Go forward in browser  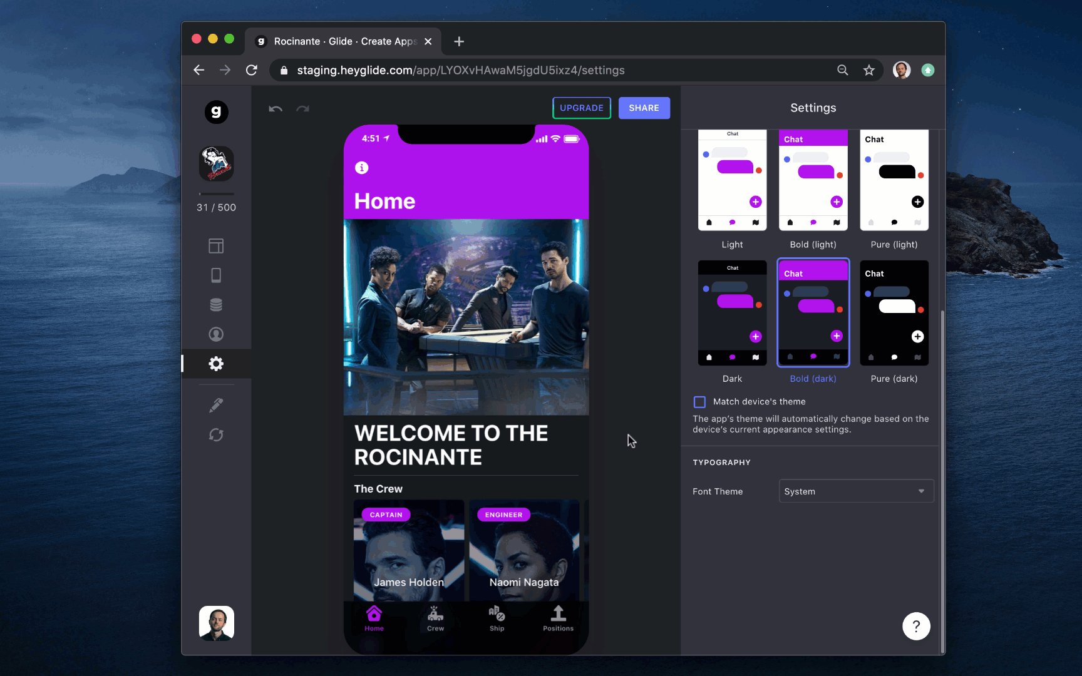point(225,70)
